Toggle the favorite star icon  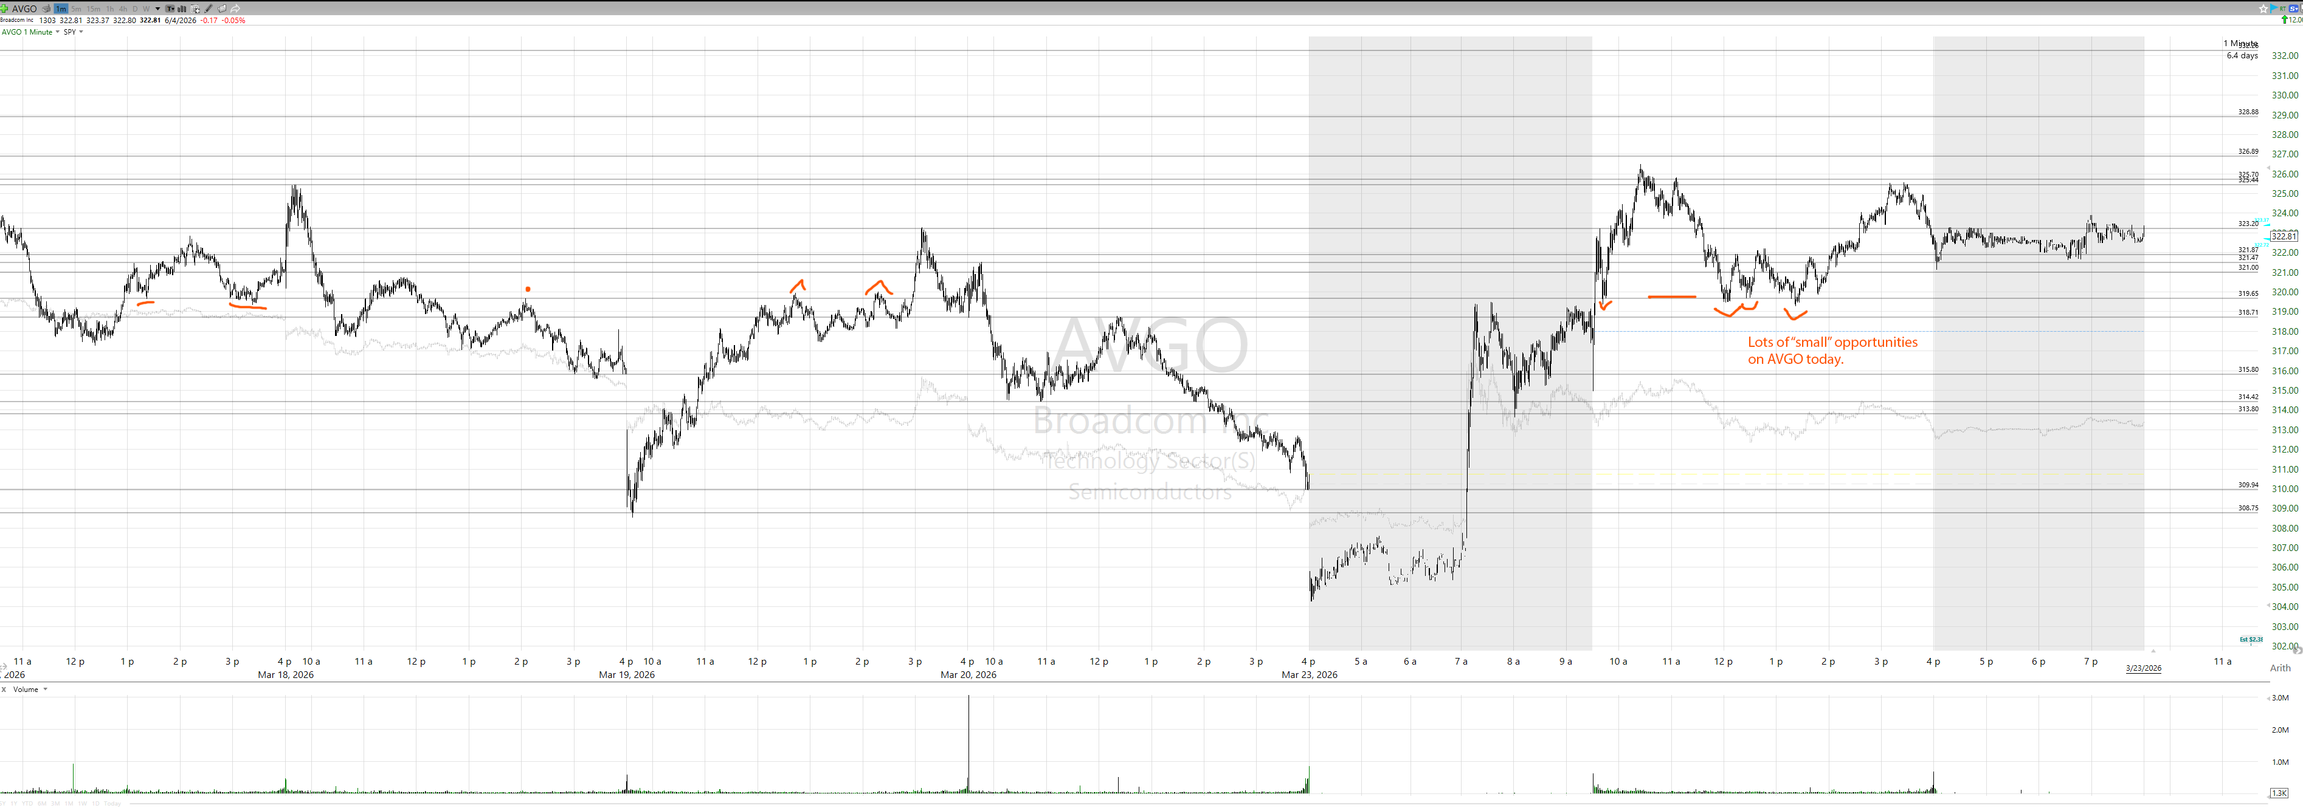(2263, 9)
